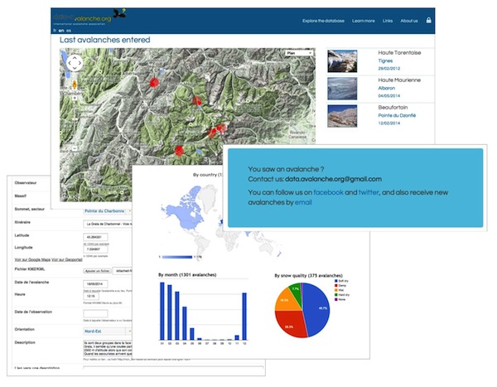Switch language to en
The image size is (497, 387).
click(x=61, y=31)
